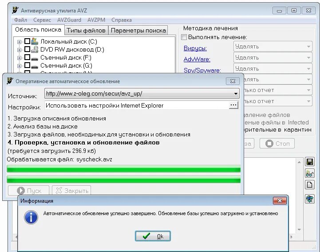Click the blue information icon in dialog
This screenshot has height=252, width=320.
click(31, 217)
